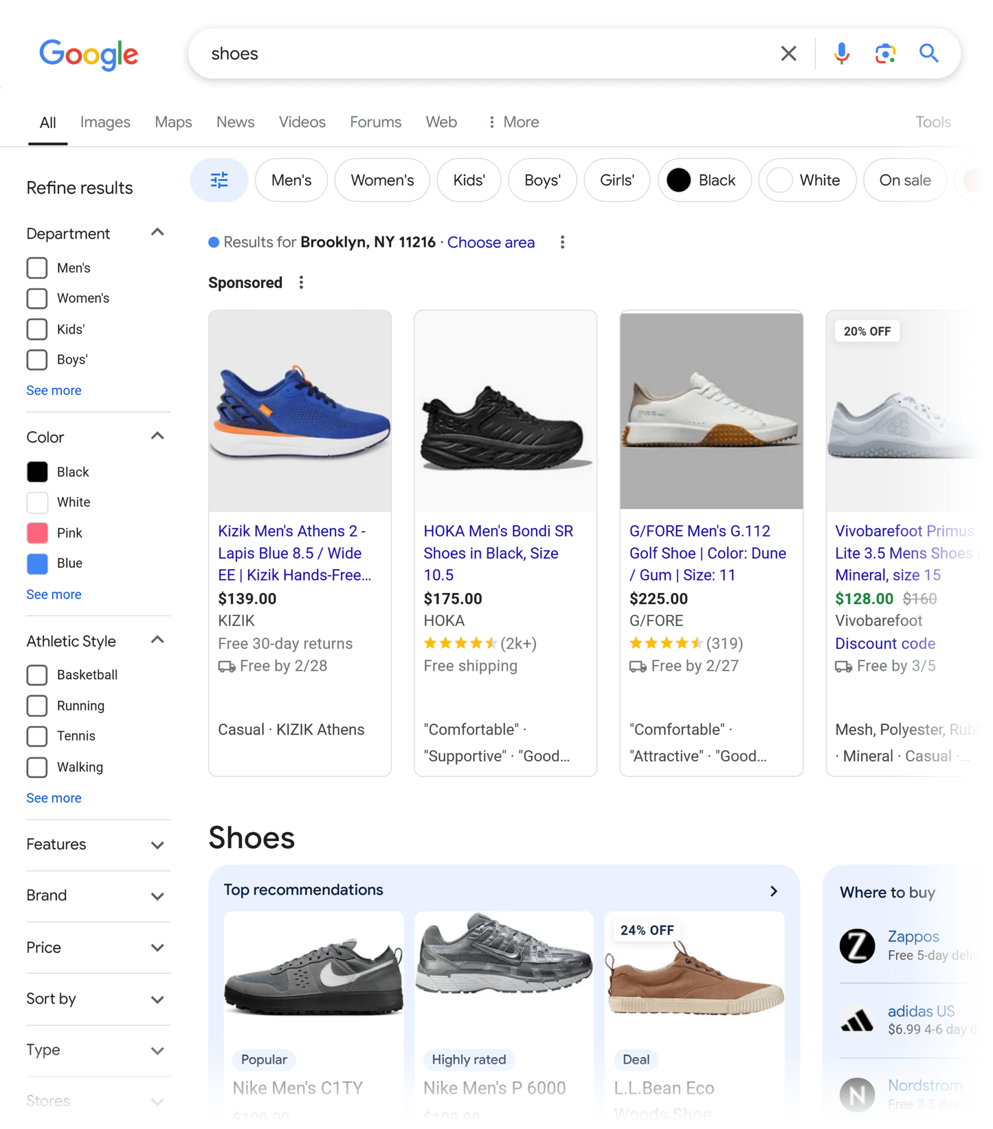Click See more under Color filters

[53, 595]
